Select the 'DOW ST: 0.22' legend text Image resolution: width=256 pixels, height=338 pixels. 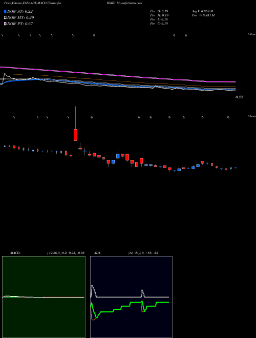pos(20,11)
